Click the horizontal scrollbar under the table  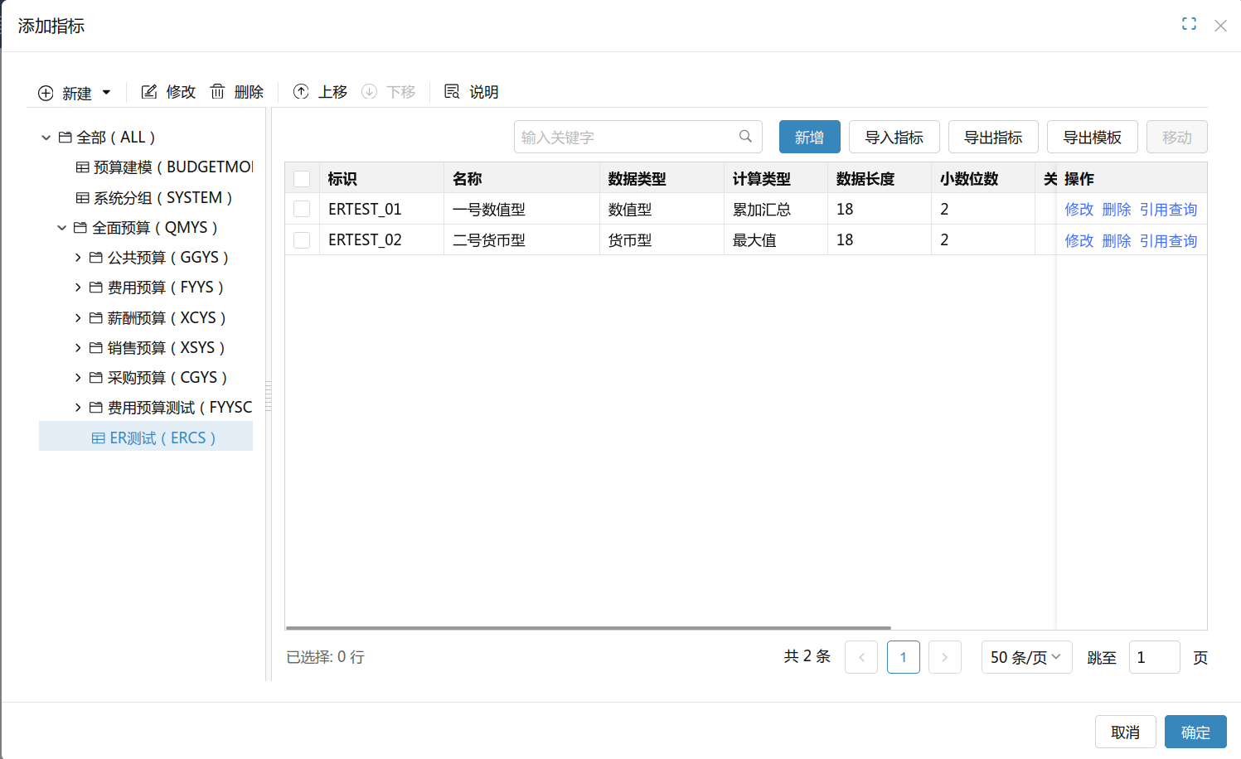click(588, 628)
